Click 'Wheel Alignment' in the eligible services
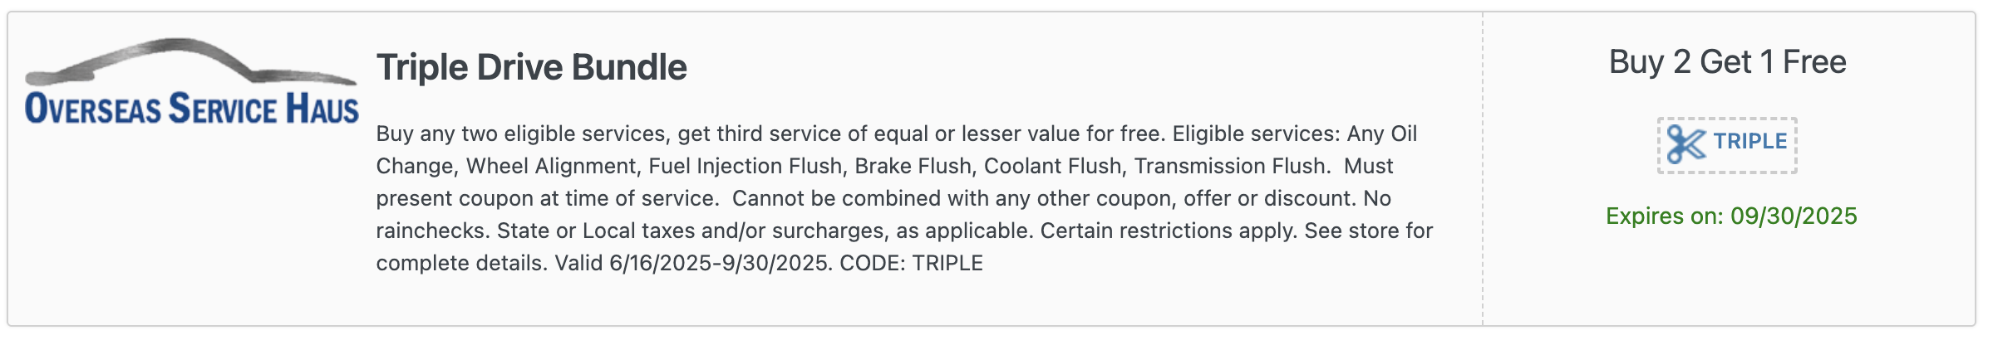This screenshot has height=340, width=1993. click(551, 166)
